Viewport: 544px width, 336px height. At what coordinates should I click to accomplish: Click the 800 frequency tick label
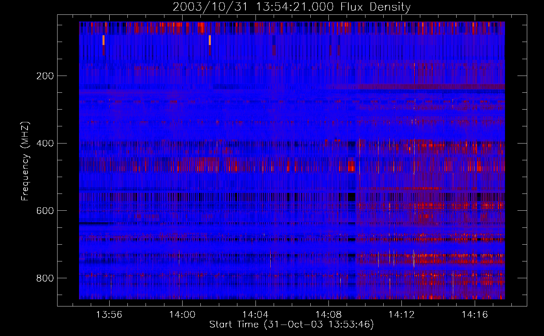point(45,278)
